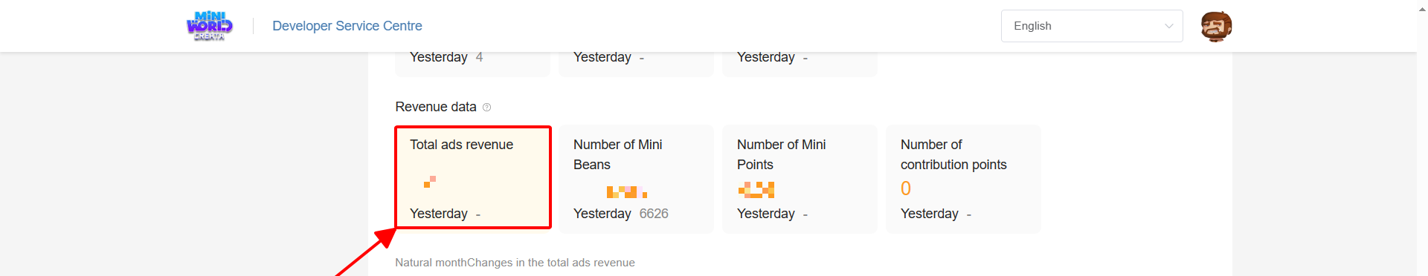This screenshot has height=276, width=1428.
Task: Click Yesterday label in contribution points card
Action: 930,214
